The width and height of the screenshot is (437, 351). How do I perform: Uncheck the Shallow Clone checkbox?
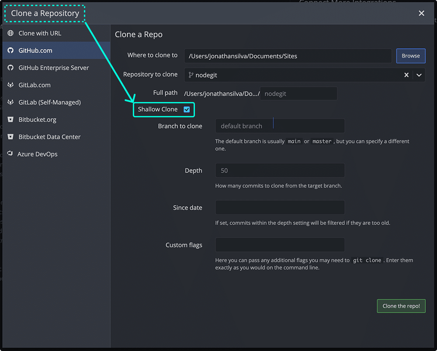coord(187,109)
